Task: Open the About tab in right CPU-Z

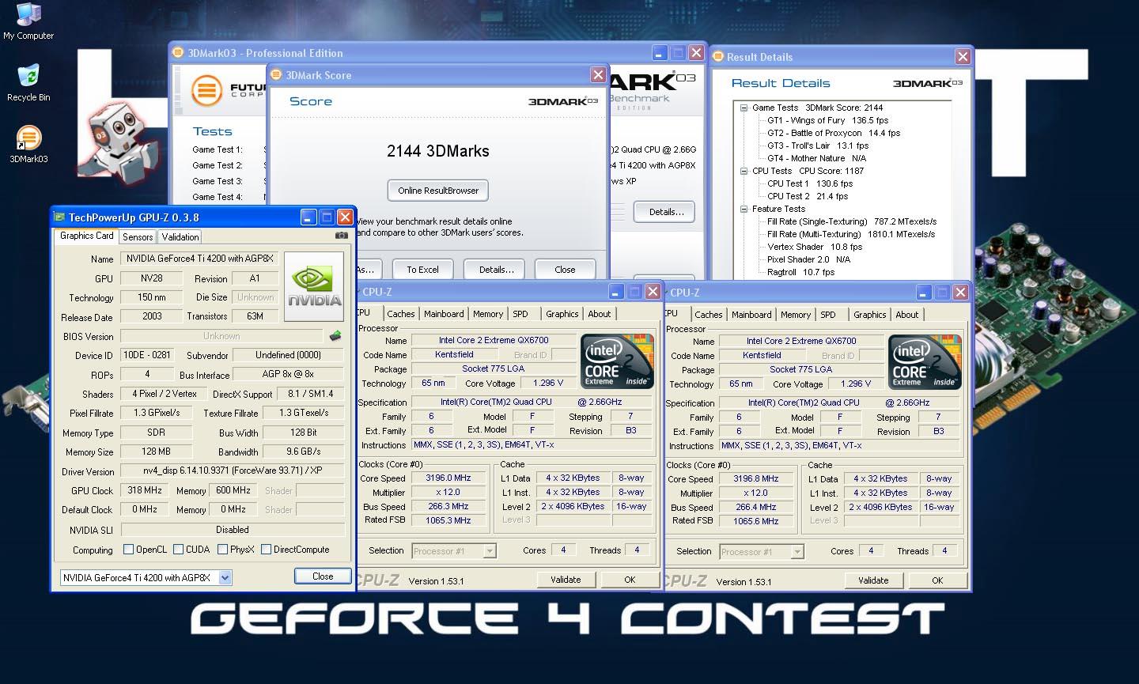Action: point(907,315)
